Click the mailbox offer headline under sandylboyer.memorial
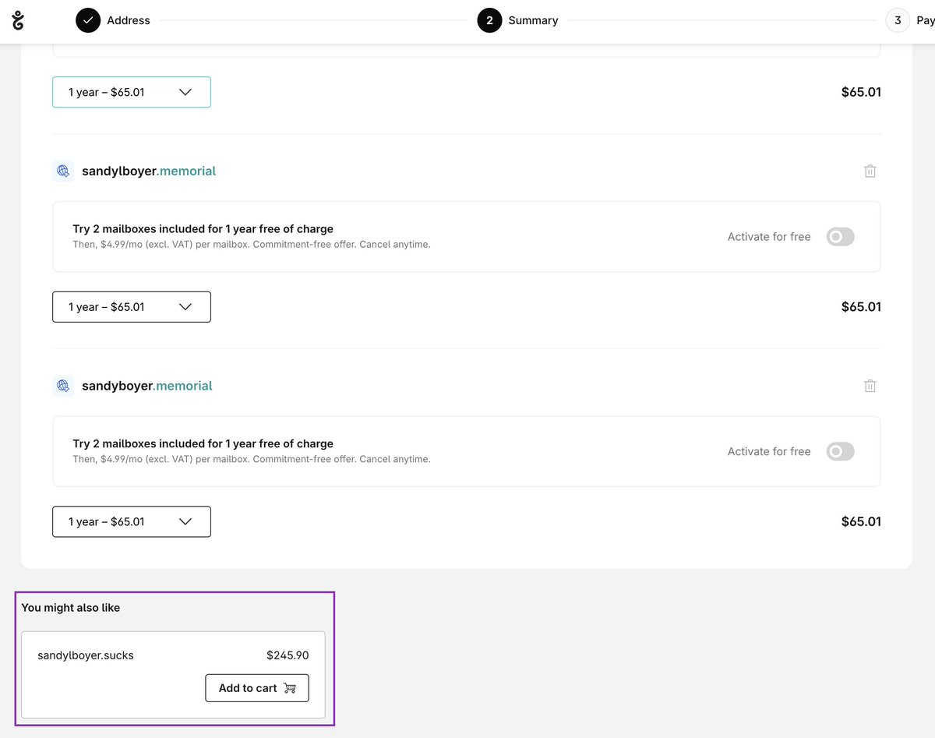Image resolution: width=935 pixels, height=738 pixels. [203, 229]
